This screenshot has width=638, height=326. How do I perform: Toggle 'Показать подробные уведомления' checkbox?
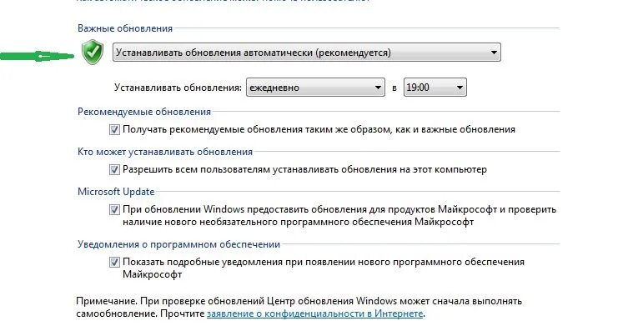[114, 262]
